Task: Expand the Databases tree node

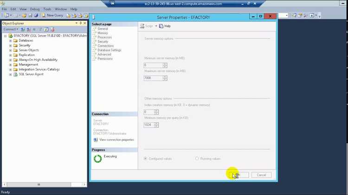Action: (x=10, y=41)
